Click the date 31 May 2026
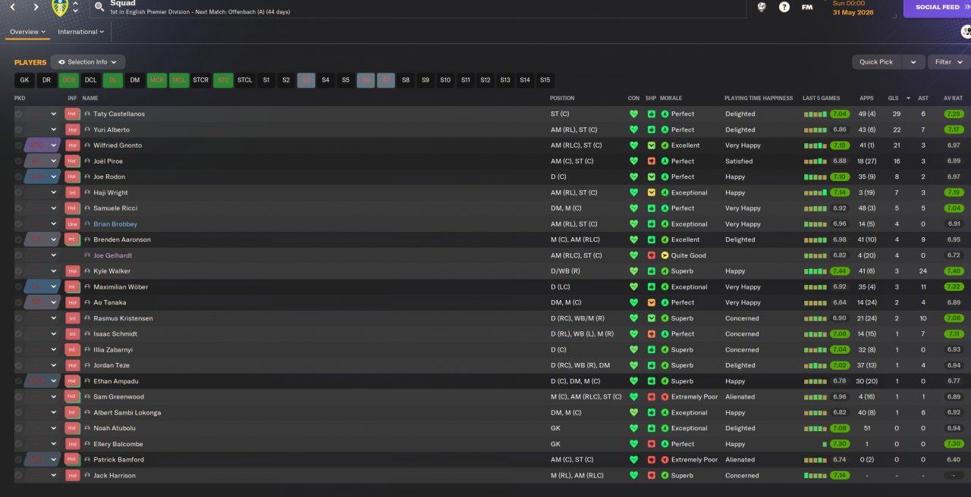 853,12
